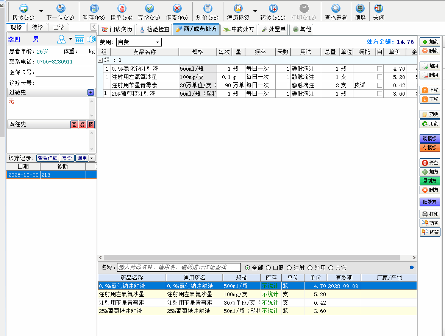Click the drug name search input field
The height and width of the screenshot is (336, 445).
179,268
